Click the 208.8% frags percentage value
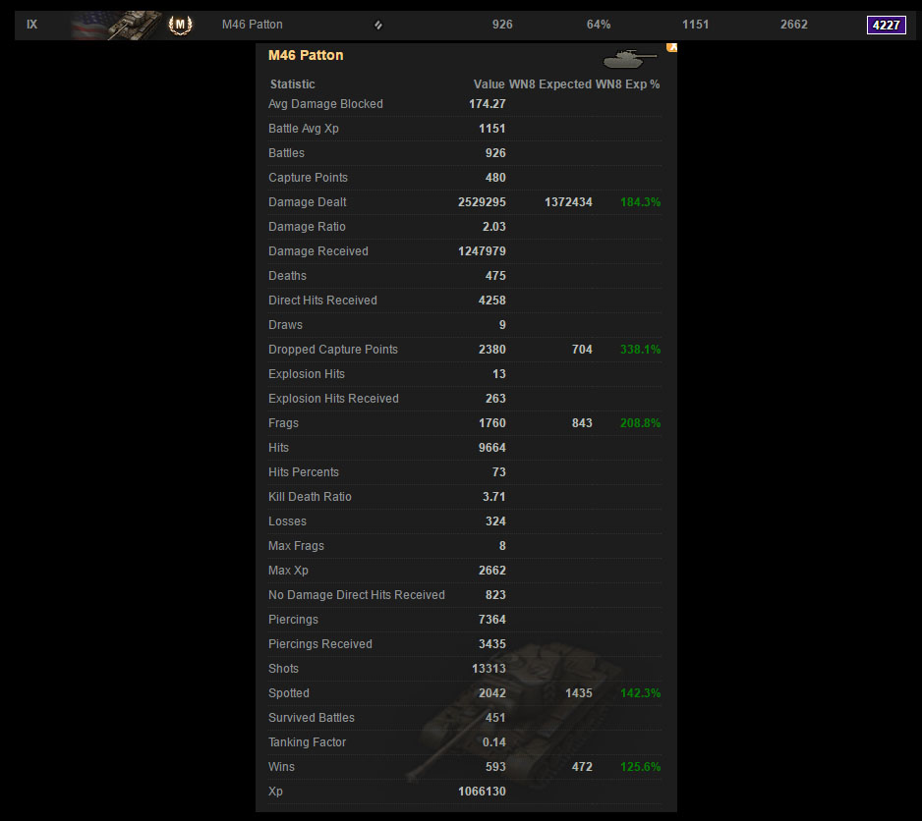 click(640, 423)
